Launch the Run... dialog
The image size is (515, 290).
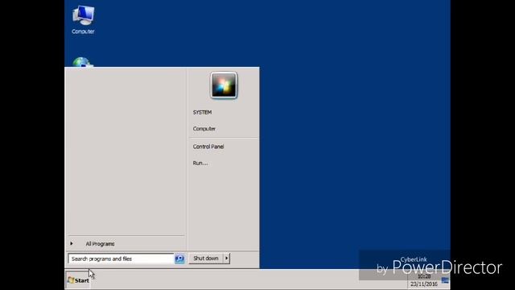[200, 163]
